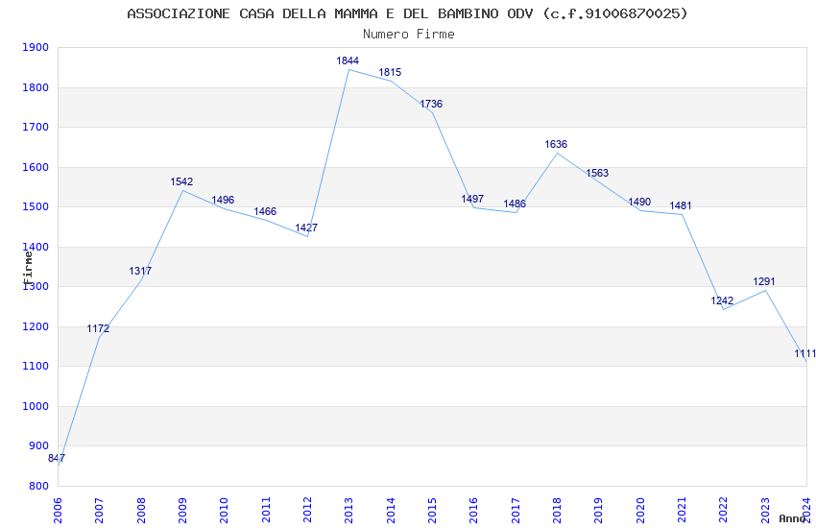Click the 2020 x-axis year label
The width and height of the screenshot is (816, 528).
640,511
